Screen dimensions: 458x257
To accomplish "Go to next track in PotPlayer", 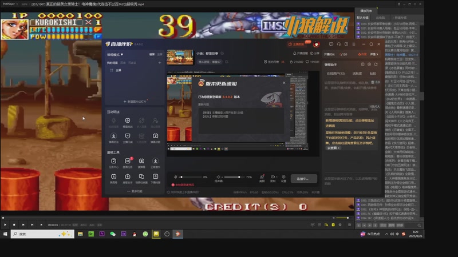I will (x=32, y=224).
